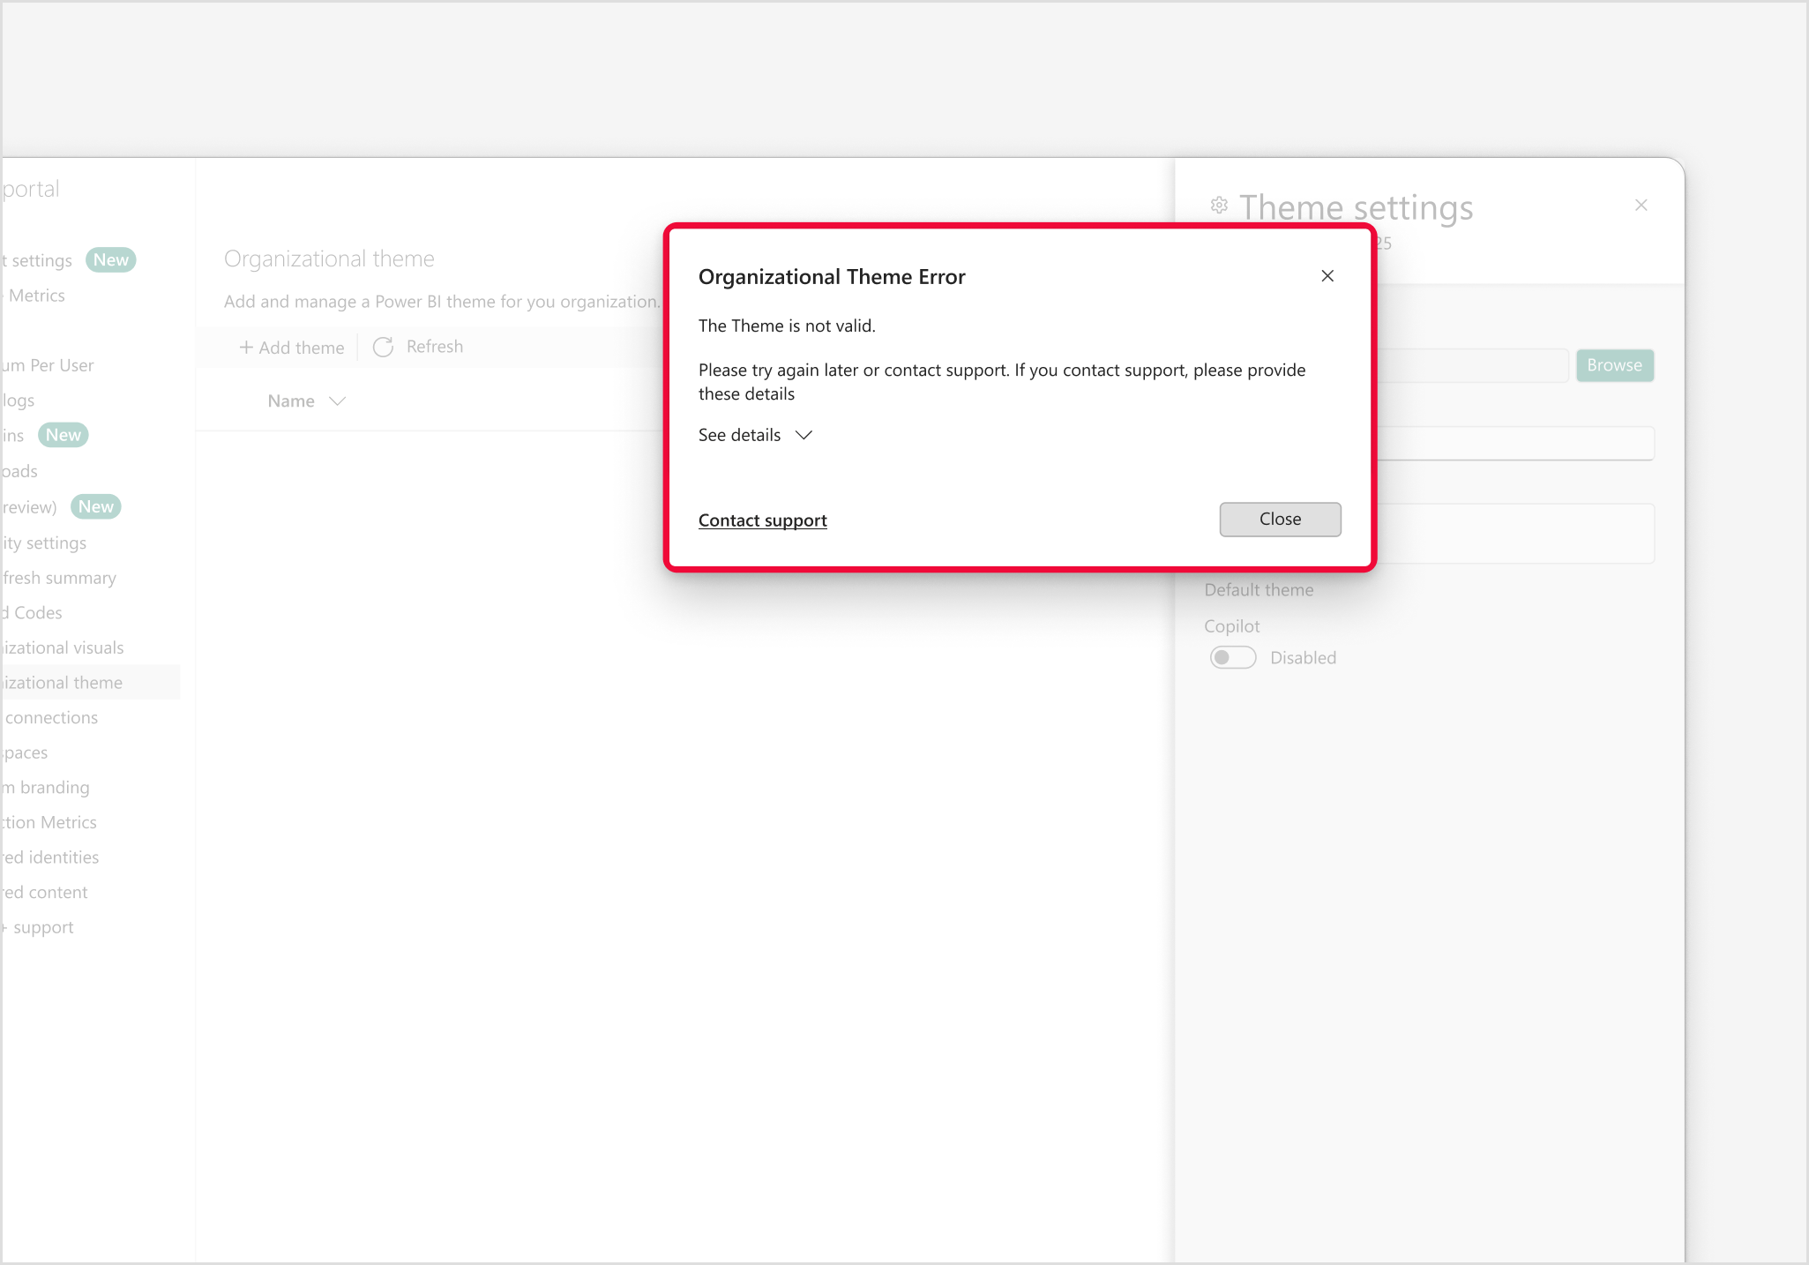Open the Name column chevron dropdown
1809x1265 pixels.
pyautogui.click(x=337, y=401)
